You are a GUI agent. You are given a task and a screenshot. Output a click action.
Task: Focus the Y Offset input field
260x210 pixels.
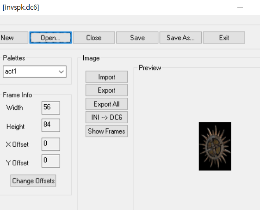[51, 161]
